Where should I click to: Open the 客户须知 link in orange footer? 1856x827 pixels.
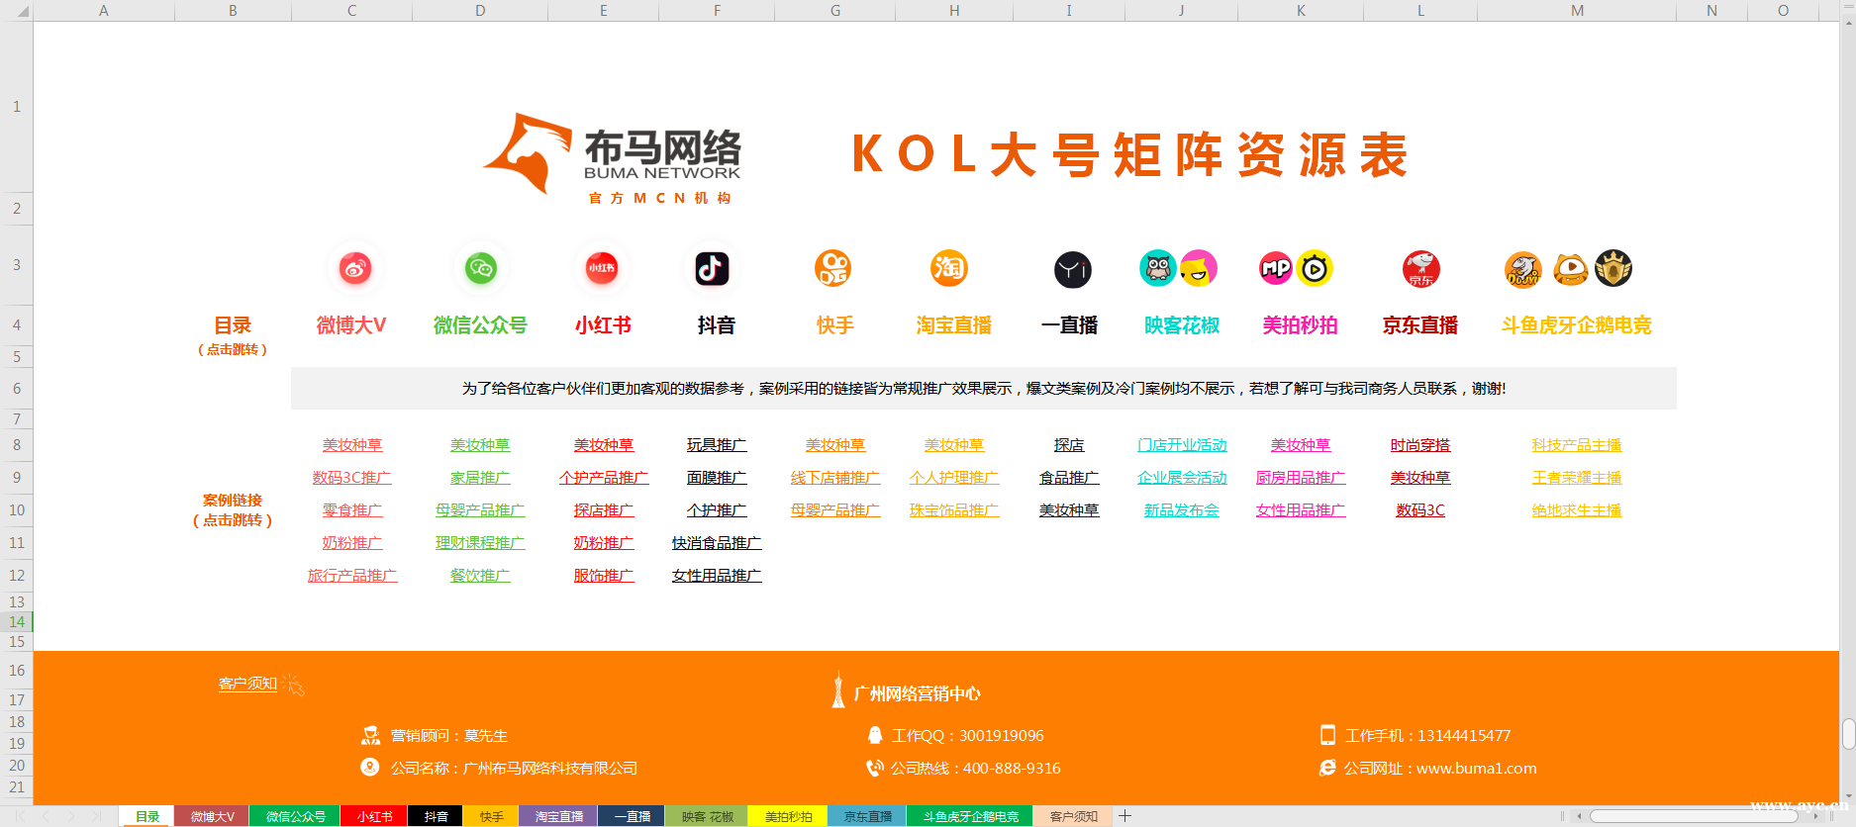[x=247, y=684]
